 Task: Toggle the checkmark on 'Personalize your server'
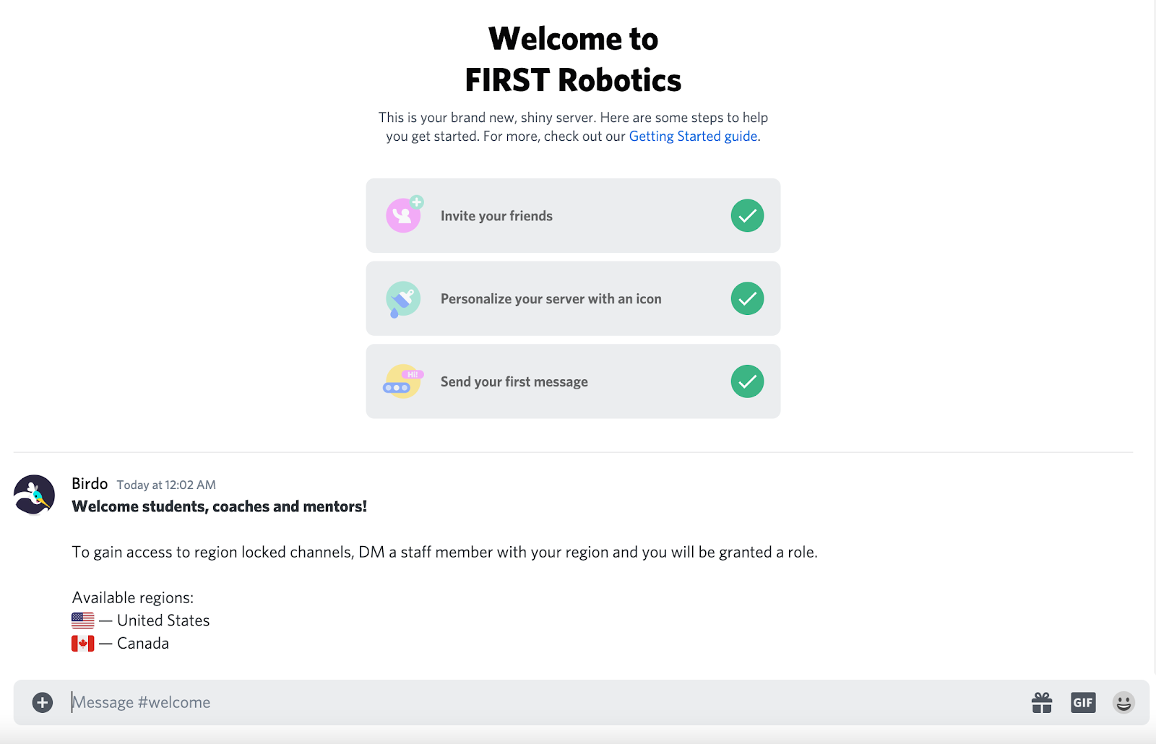tap(747, 298)
